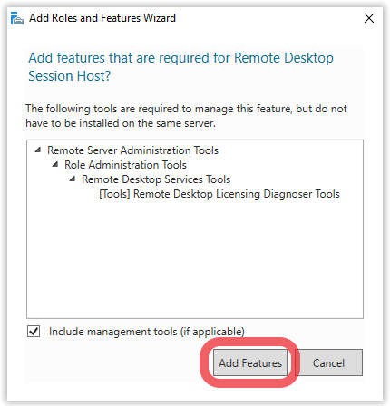Click the 'The following tools are required' text
This screenshot has height=406, width=390.
[186, 109]
